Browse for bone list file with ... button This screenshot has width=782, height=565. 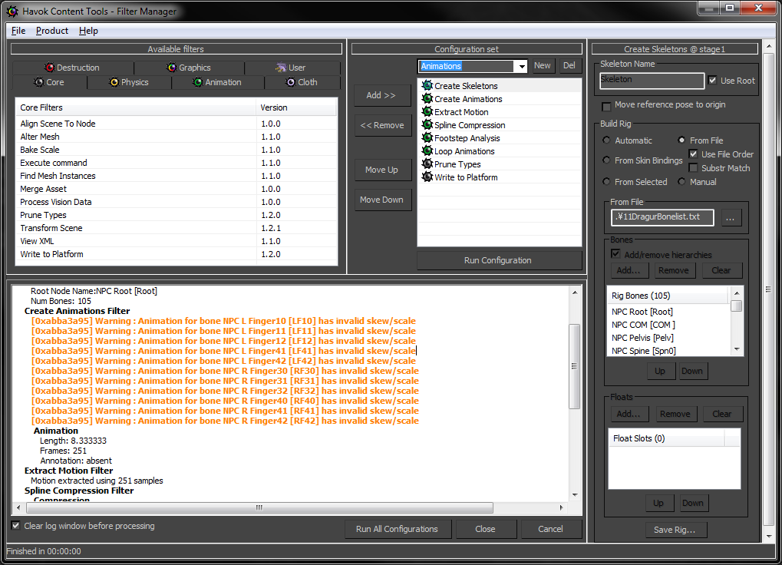click(x=730, y=218)
